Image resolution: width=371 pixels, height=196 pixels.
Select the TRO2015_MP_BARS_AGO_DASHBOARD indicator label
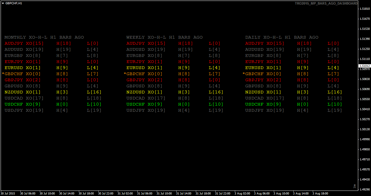pos(326,3)
